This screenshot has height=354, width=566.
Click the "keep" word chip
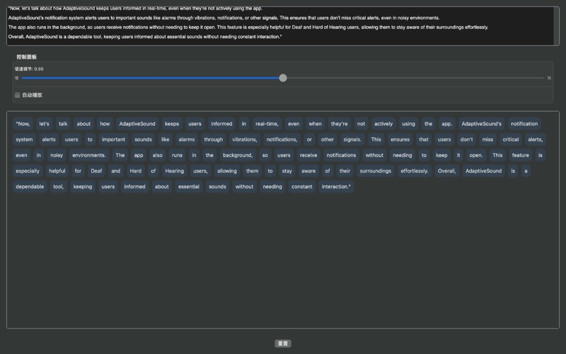[441, 155]
